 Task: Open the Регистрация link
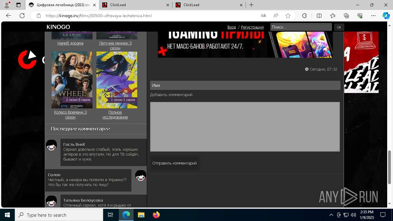point(252,27)
